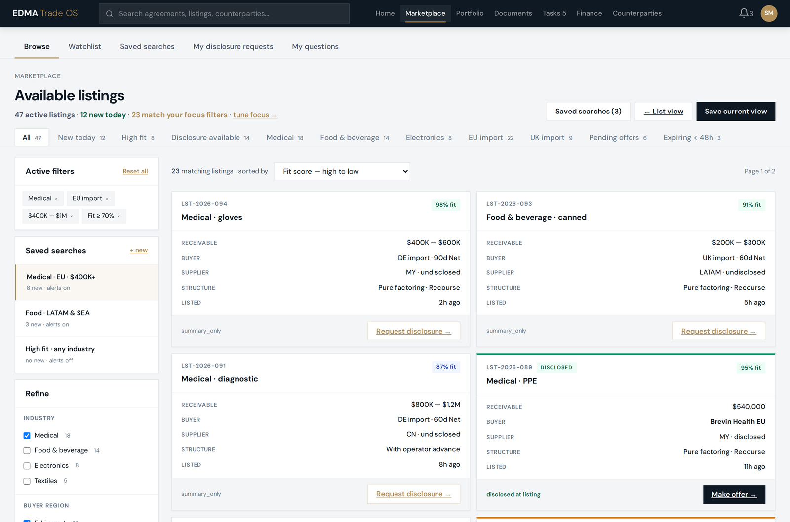This screenshot has width=790, height=522.
Task: Open the Medical · PPE listing title
Action: (x=512, y=381)
